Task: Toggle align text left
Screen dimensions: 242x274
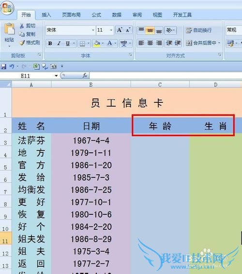Action: coord(141,43)
